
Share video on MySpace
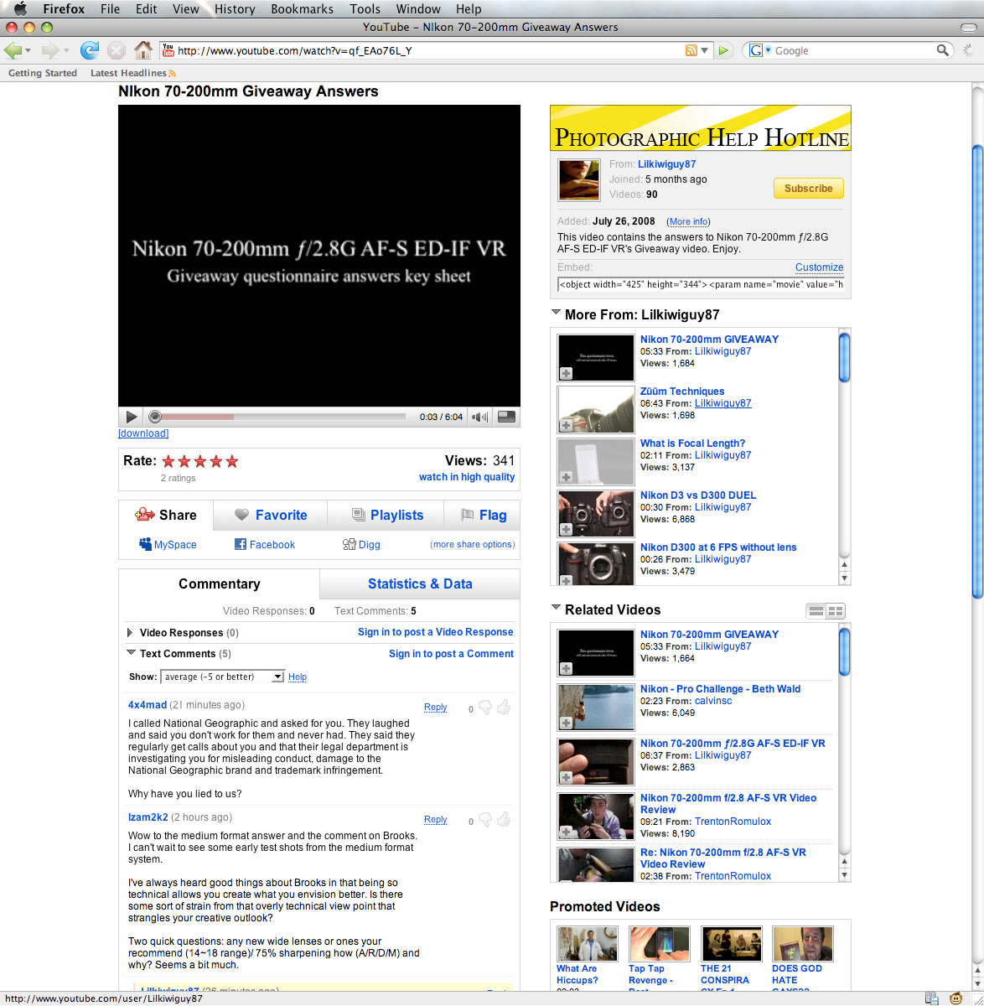tap(168, 544)
